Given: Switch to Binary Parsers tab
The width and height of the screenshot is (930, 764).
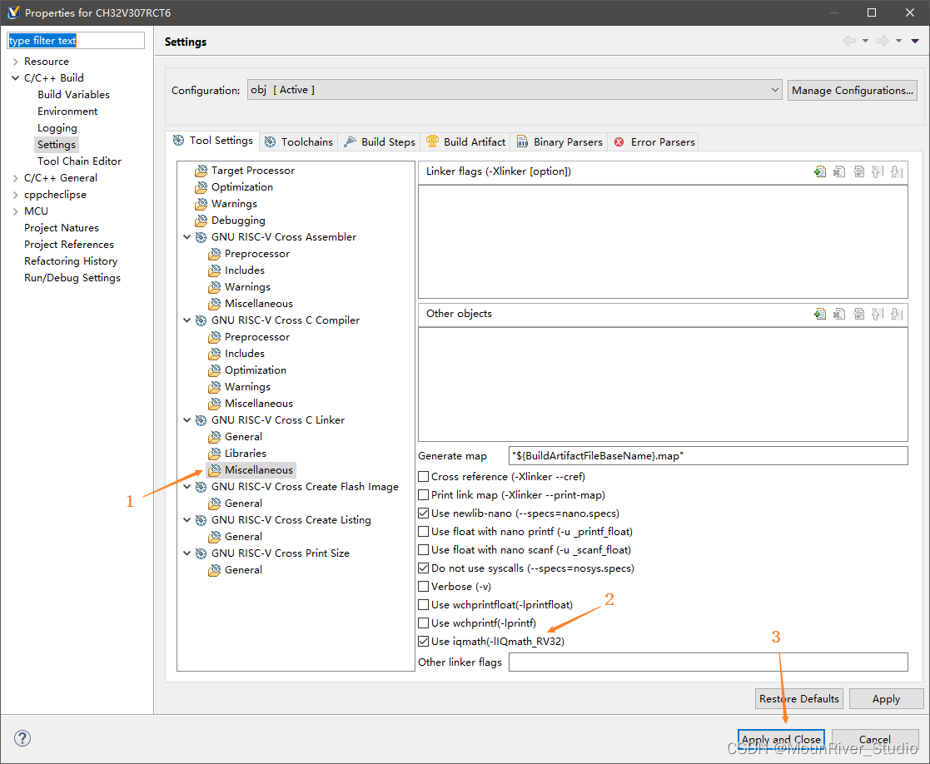Looking at the screenshot, I should 559,142.
